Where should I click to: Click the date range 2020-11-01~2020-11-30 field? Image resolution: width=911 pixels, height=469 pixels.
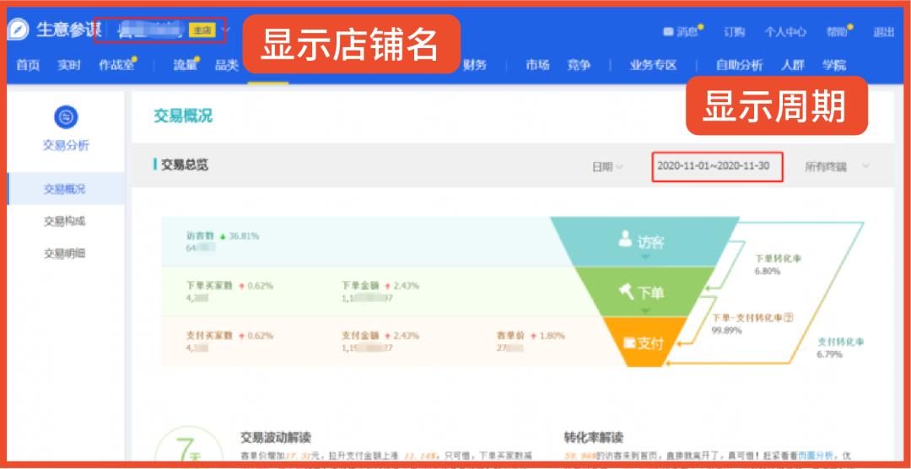click(717, 167)
